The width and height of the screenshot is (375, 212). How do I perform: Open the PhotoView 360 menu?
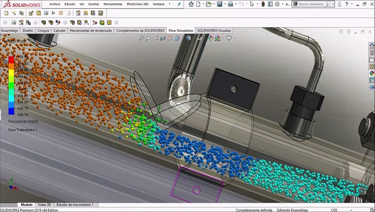(137, 4)
